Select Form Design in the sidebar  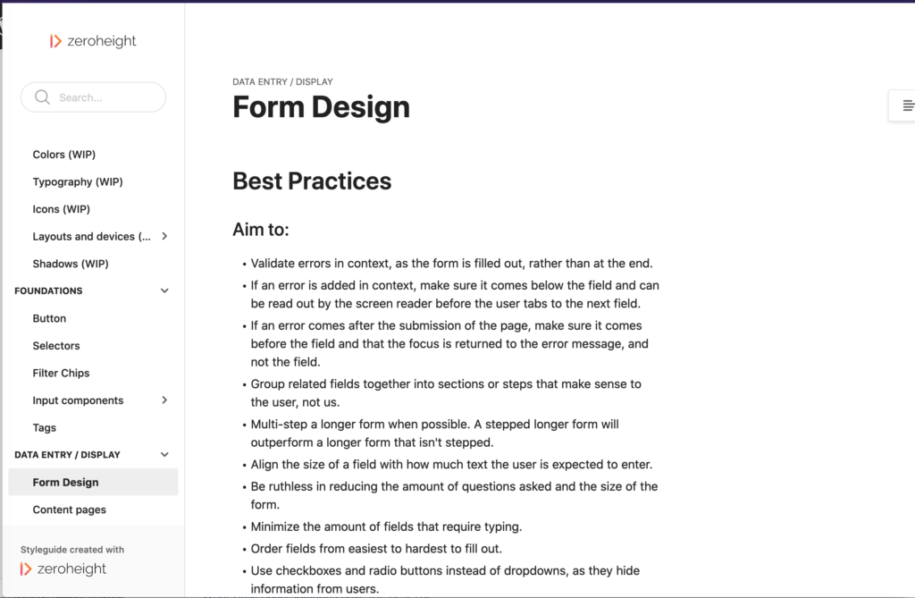pos(66,483)
